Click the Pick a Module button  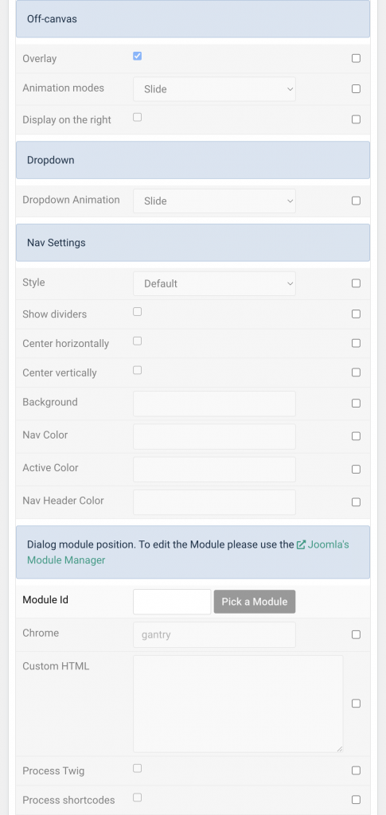[x=255, y=602]
